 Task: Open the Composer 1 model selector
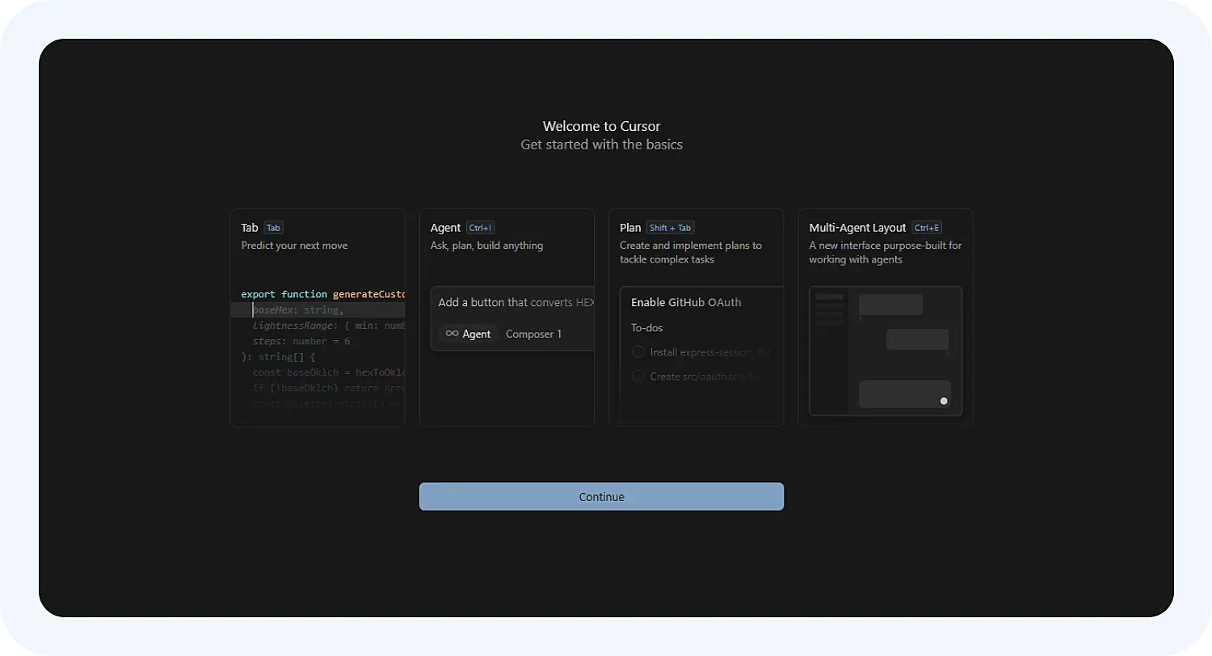coord(533,334)
